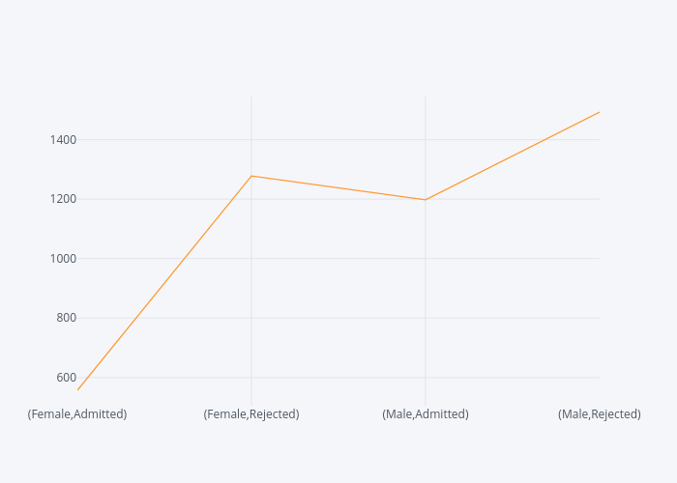Click the segment between Male,Admitted and Male,Rejected
Viewport: 677px width, 483px height.
[513, 156]
